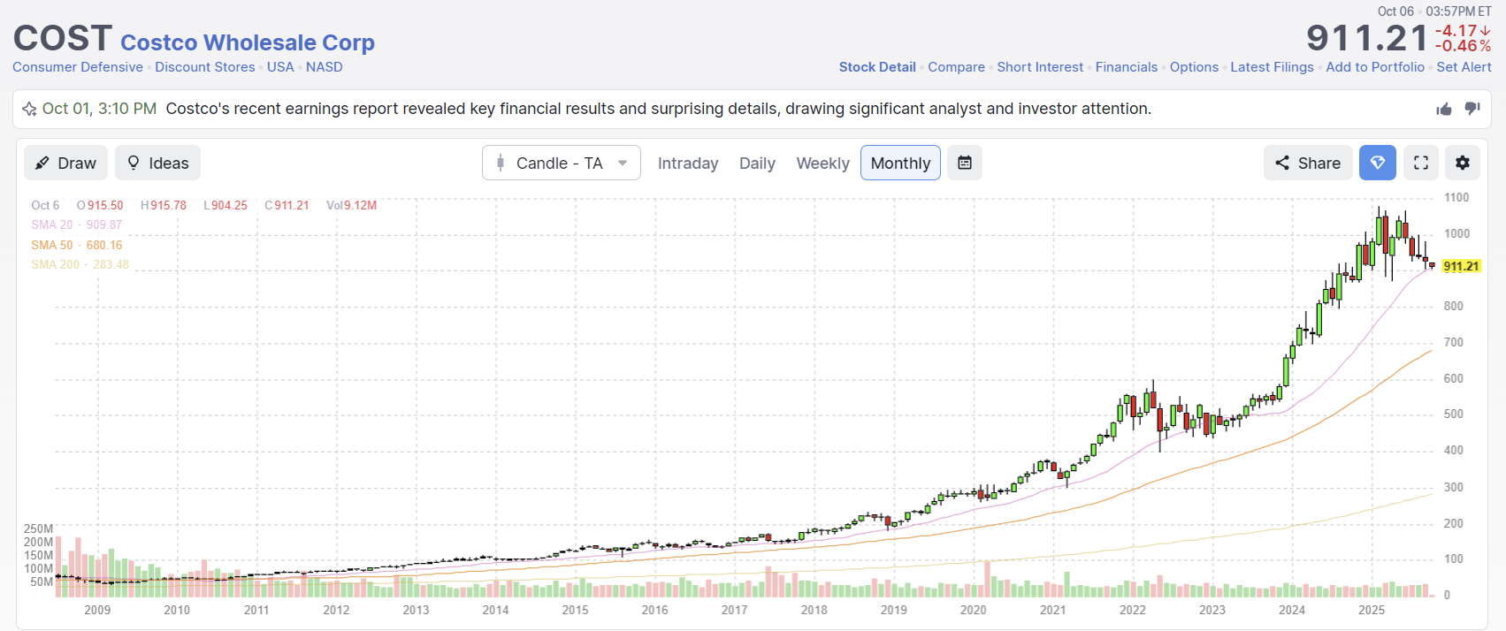
Task: Click the O 915.50 open price readout
Action: point(100,205)
